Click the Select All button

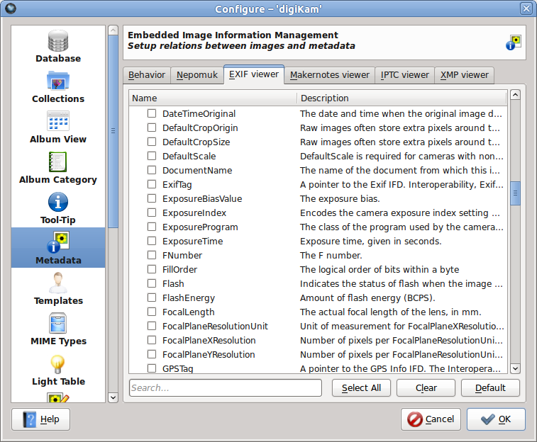361,387
